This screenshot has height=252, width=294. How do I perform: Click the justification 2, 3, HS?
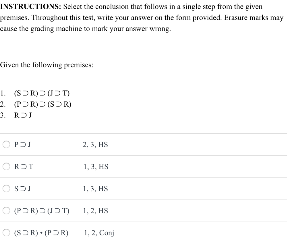(x=95, y=144)
